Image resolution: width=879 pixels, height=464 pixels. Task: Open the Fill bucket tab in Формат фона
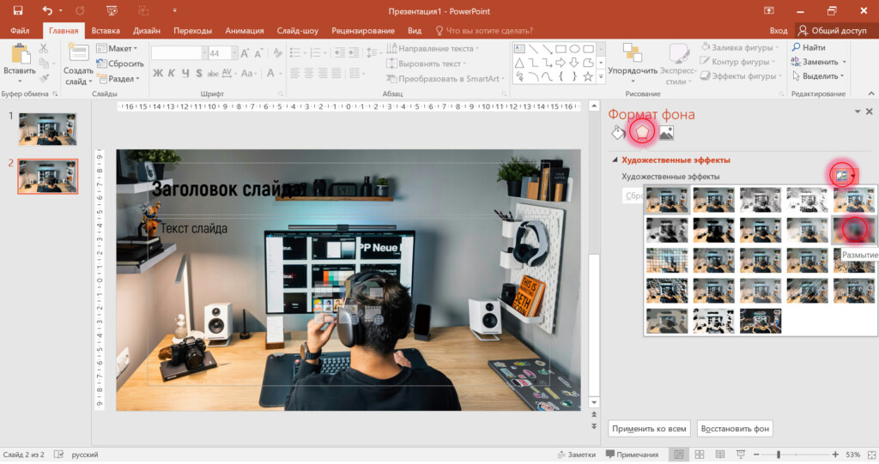click(617, 132)
